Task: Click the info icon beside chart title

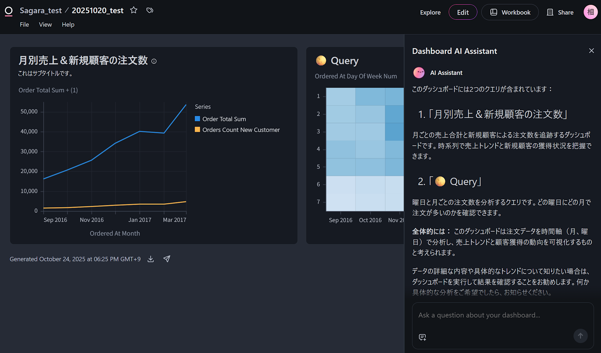Action: pos(154,61)
